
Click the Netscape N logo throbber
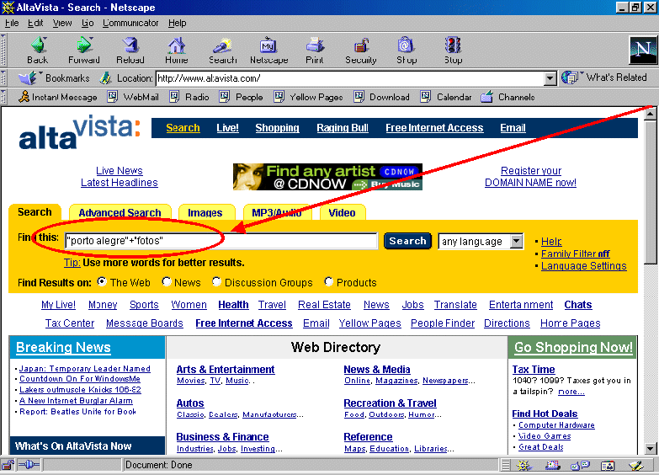(643, 50)
